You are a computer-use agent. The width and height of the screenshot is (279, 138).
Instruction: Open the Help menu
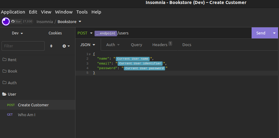96,12
